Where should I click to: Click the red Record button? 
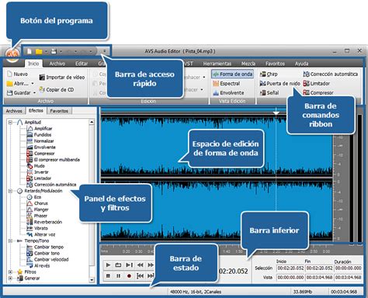(129, 276)
